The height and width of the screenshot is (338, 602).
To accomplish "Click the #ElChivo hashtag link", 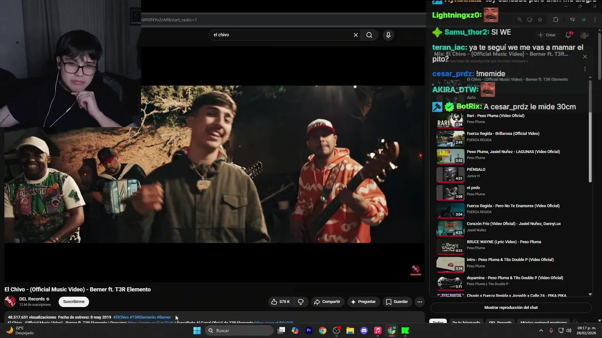I will point(120,317).
